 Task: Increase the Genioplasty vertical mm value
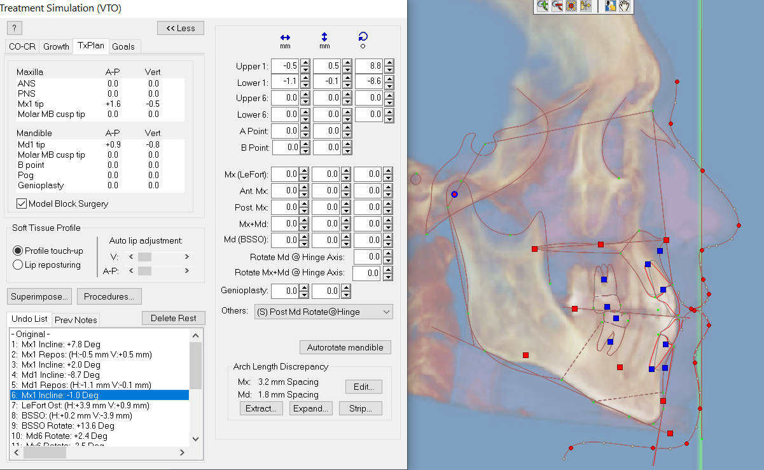tap(347, 287)
